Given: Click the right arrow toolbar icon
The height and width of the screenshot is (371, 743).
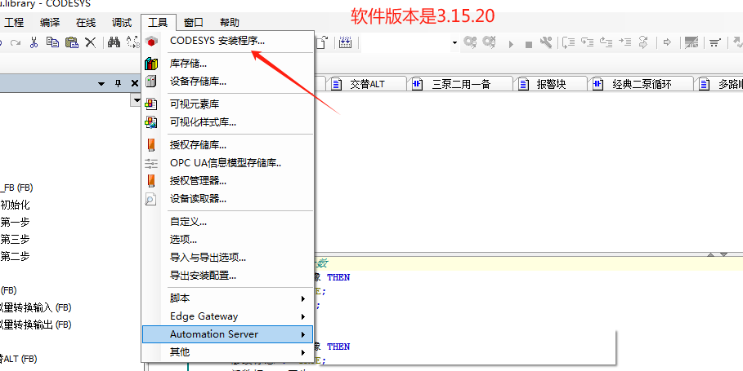Looking at the screenshot, I should pyautogui.click(x=668, y=43).
